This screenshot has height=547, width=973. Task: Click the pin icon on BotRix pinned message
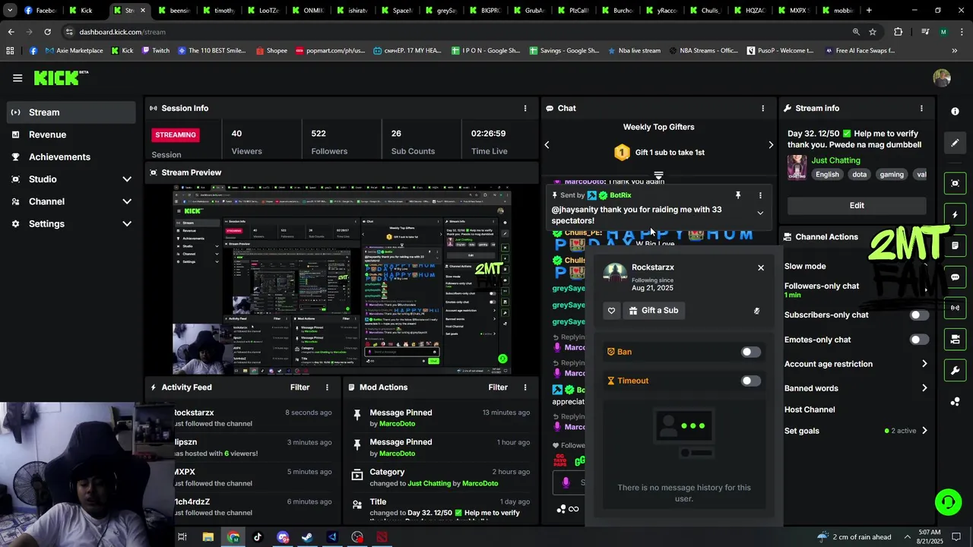(737, 195)
